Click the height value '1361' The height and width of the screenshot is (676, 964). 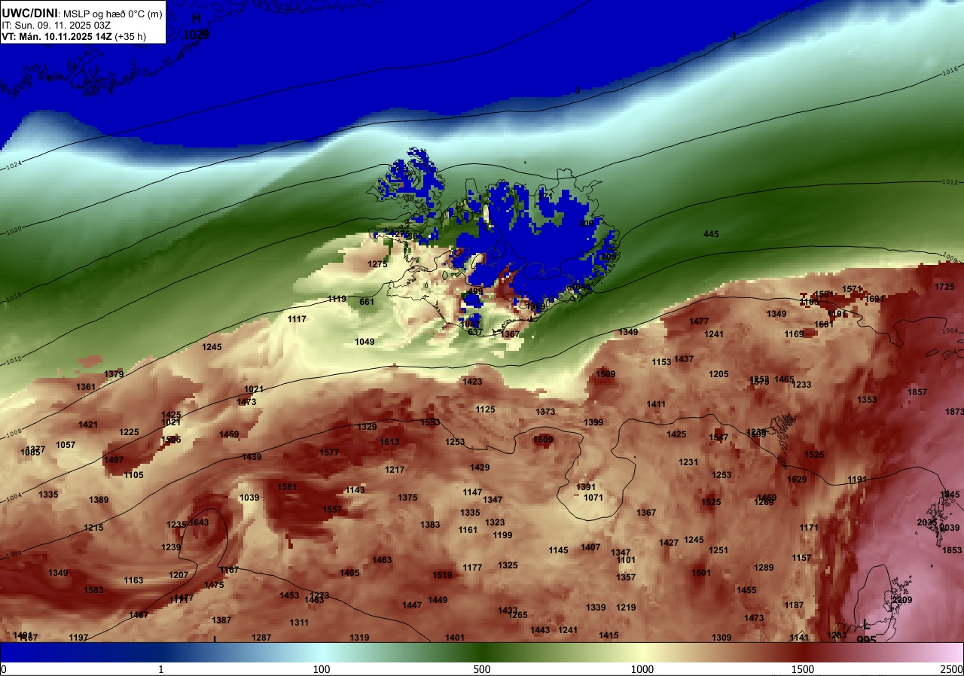click(x=86, y=387)
